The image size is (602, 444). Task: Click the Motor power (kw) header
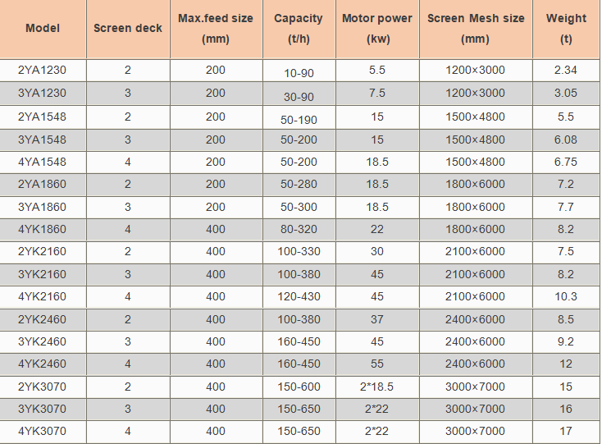377,29
